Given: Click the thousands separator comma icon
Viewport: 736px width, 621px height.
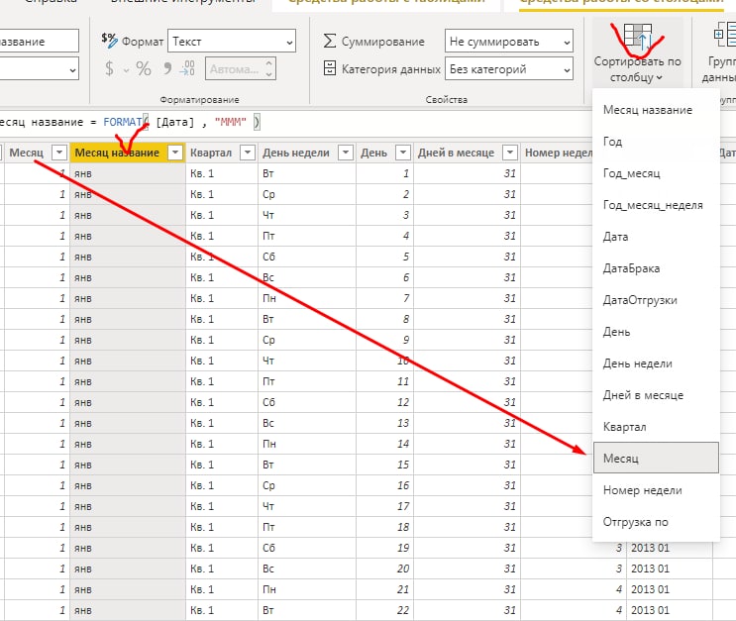Looking at the screenshot, I should pyautogui.click(x=167, y=69).
